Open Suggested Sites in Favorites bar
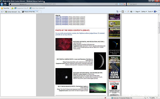The width and height of the screenshot is (160, 99). click(21, 8)
